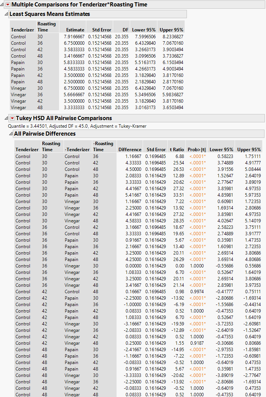
Task: Collapse the All Pairwise Differences section
Action: coord(10,134)
